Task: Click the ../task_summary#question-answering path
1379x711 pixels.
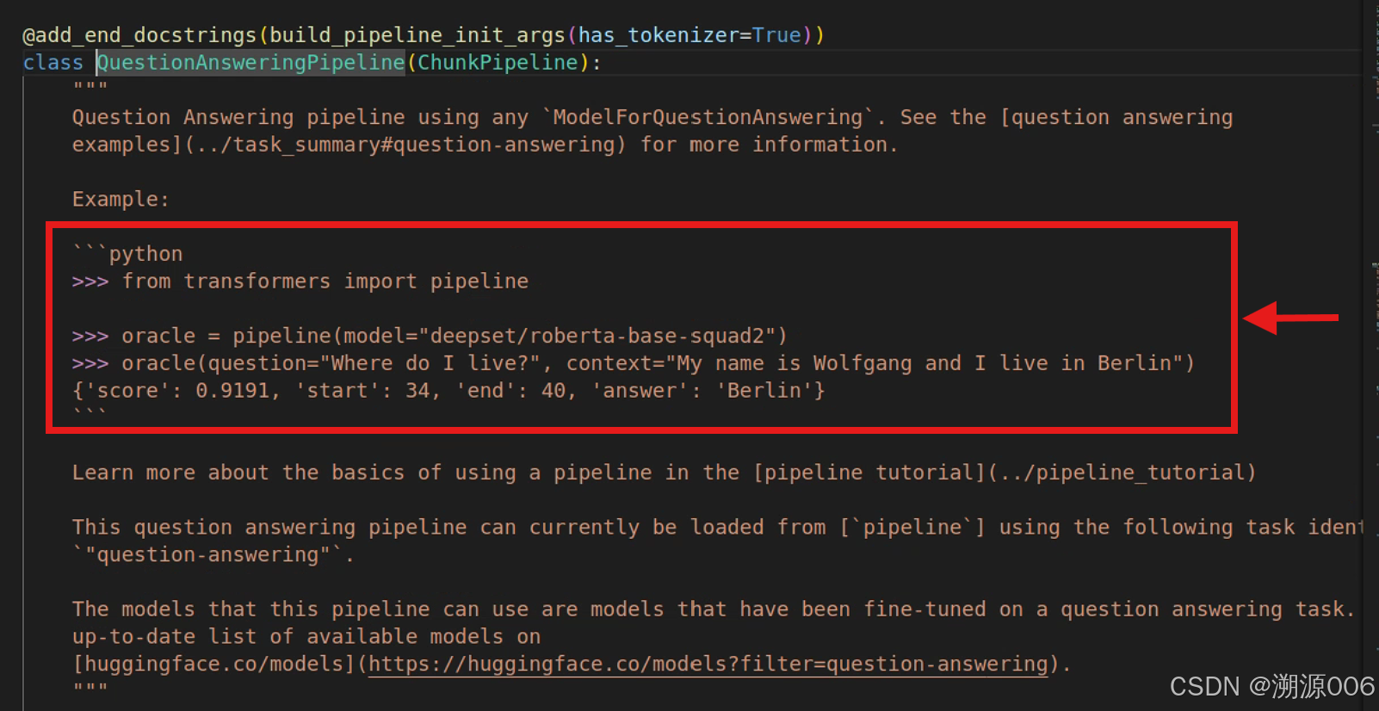Action: point(406,145)
